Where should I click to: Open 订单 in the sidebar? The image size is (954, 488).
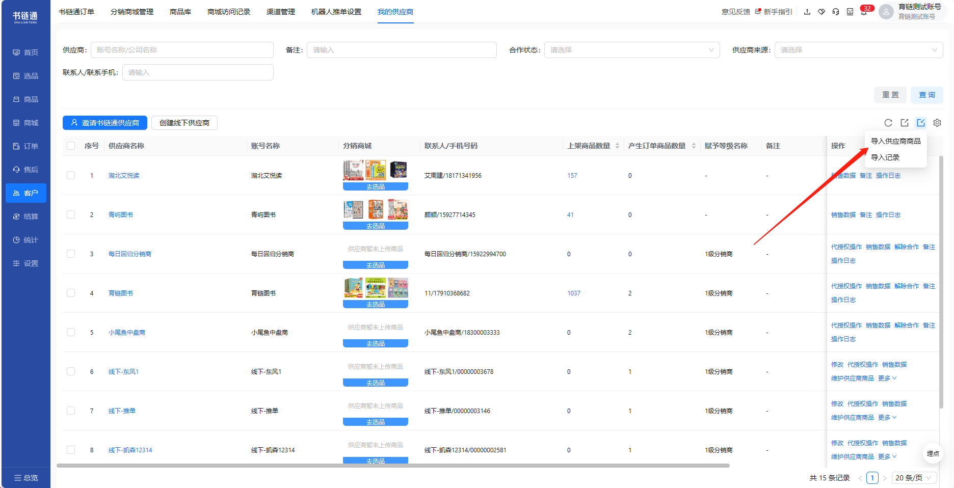click(x=26, y=146)
